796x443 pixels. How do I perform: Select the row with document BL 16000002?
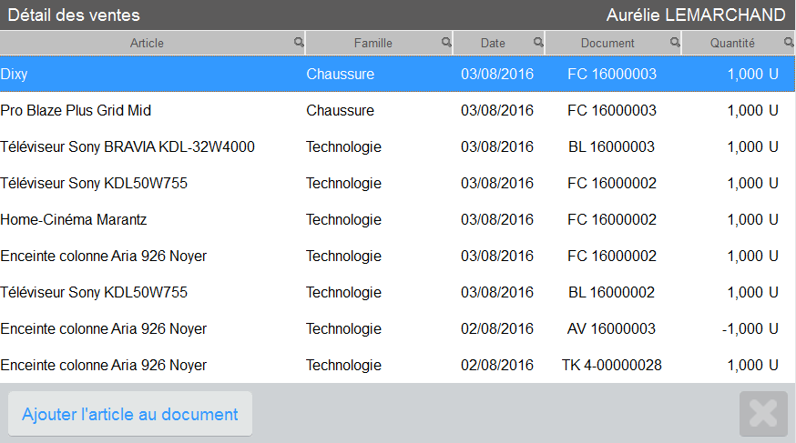coord(397,293)
